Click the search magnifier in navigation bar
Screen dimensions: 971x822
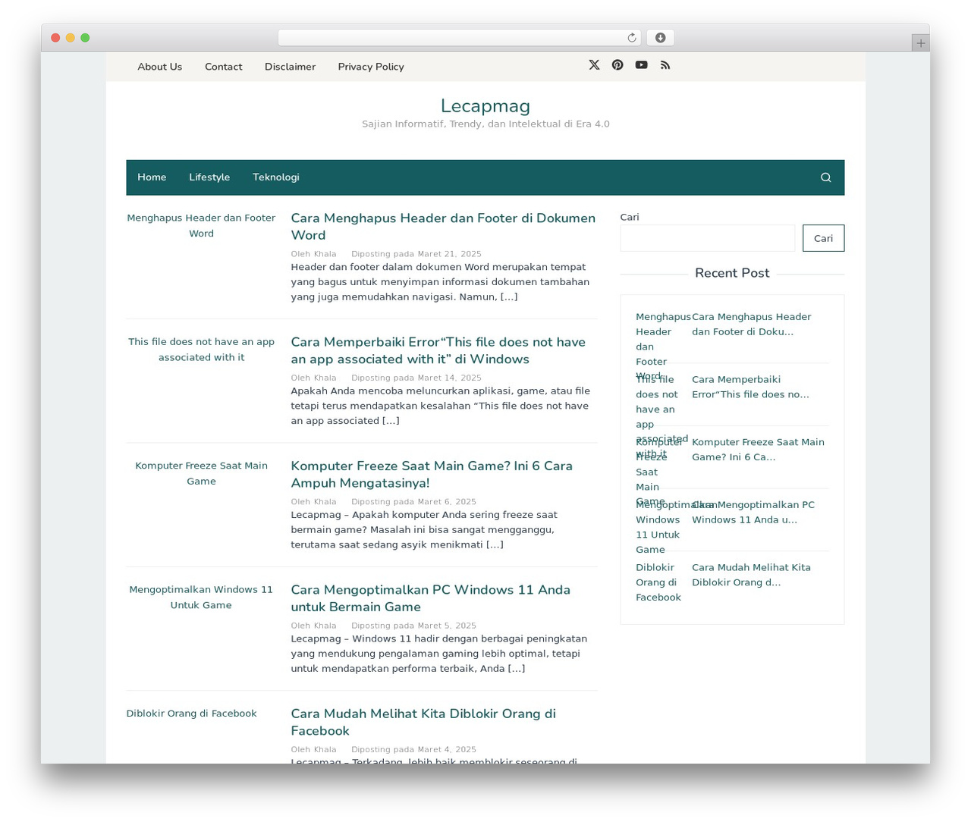pos(826,177)
